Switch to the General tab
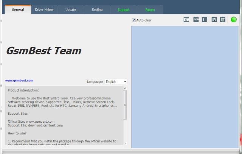 [x=18, y=10]
